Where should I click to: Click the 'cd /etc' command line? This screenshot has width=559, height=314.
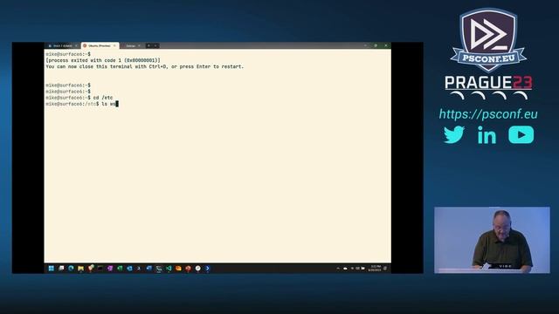(x=79, y=98)
